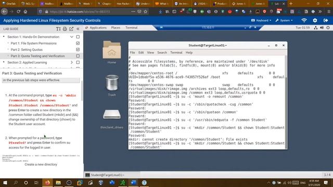
Task: Adjust lab guide text size icon
Action: tap(58, 29)
